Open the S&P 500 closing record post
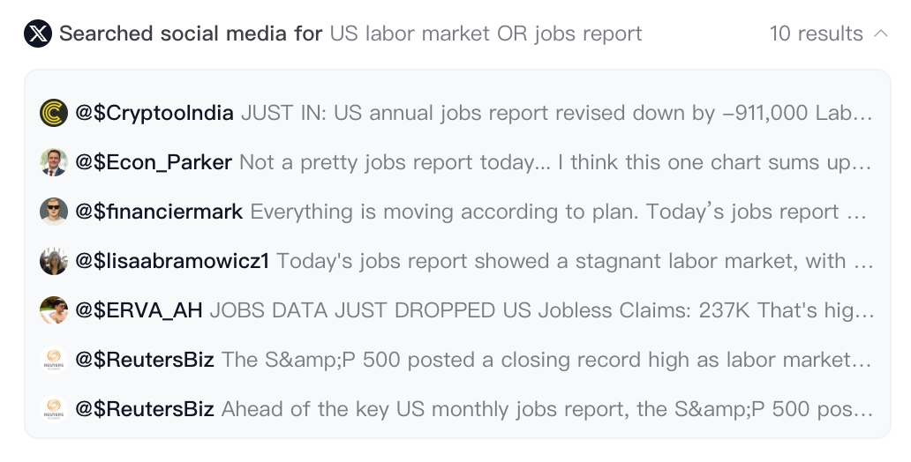 pyautogui.click(x=546, y=360)
